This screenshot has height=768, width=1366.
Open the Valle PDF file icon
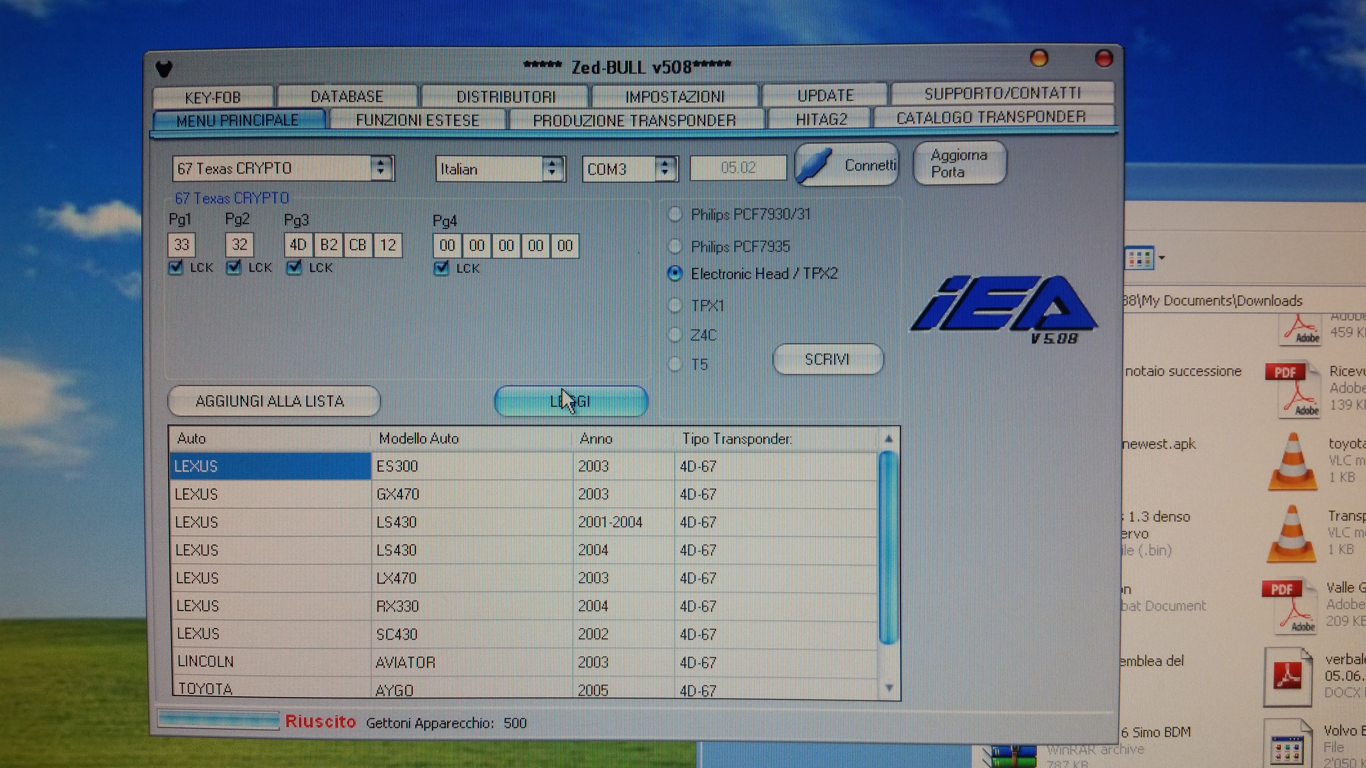[1289, 606]
